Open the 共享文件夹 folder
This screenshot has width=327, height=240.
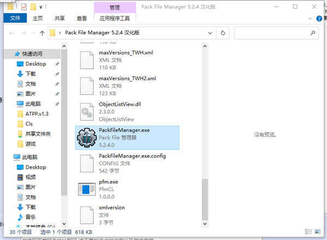[38, 134]
